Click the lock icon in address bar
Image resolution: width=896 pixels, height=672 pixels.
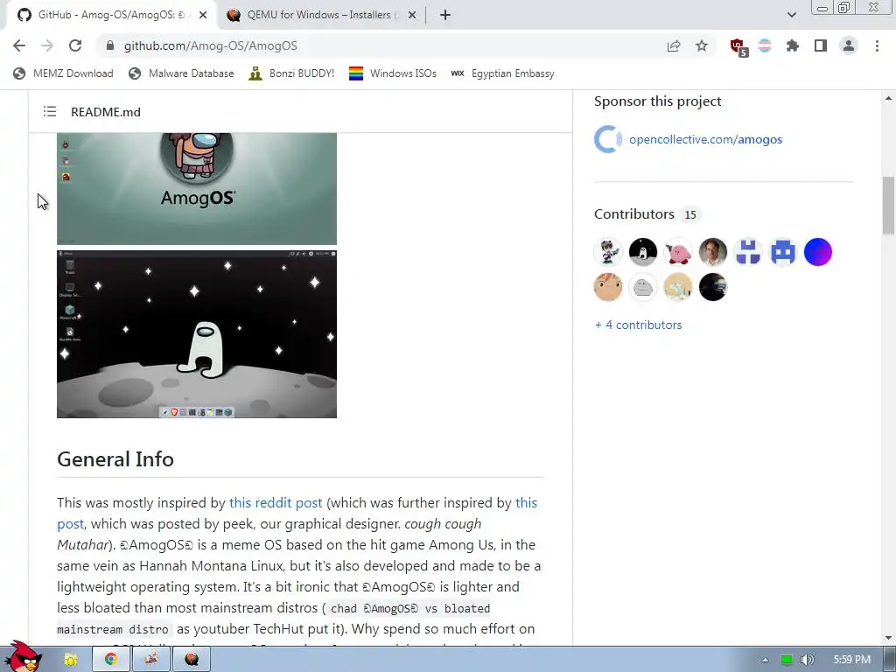click(110, 45)
